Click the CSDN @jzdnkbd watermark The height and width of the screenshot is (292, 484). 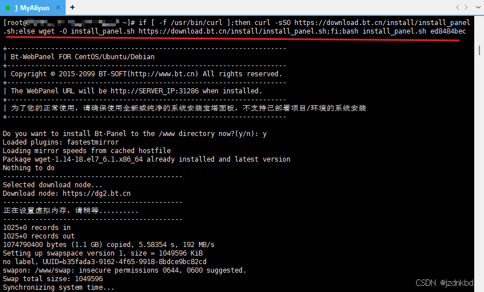(445, 283)
